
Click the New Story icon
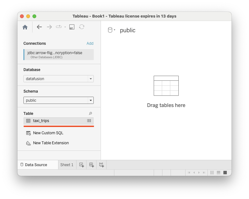click(x=102, y=165)
